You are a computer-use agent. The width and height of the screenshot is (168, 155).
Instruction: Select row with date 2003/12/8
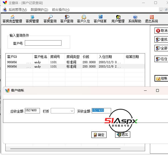tap(75, 66)
